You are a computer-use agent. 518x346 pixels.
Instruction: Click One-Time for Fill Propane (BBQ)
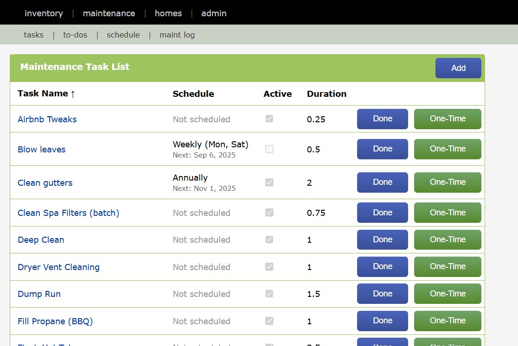[447, 321]
